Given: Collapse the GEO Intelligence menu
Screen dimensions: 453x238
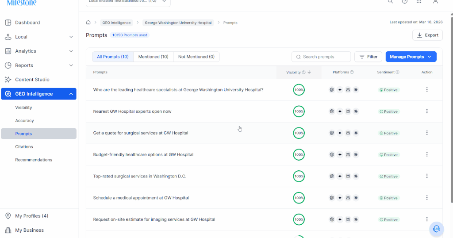Looking at the screenshot, I should pyautogui.click(x=71, y=94).
